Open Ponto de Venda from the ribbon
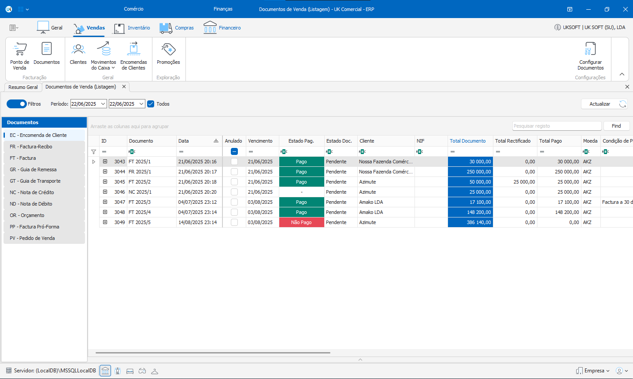 (x=20, y=55)
